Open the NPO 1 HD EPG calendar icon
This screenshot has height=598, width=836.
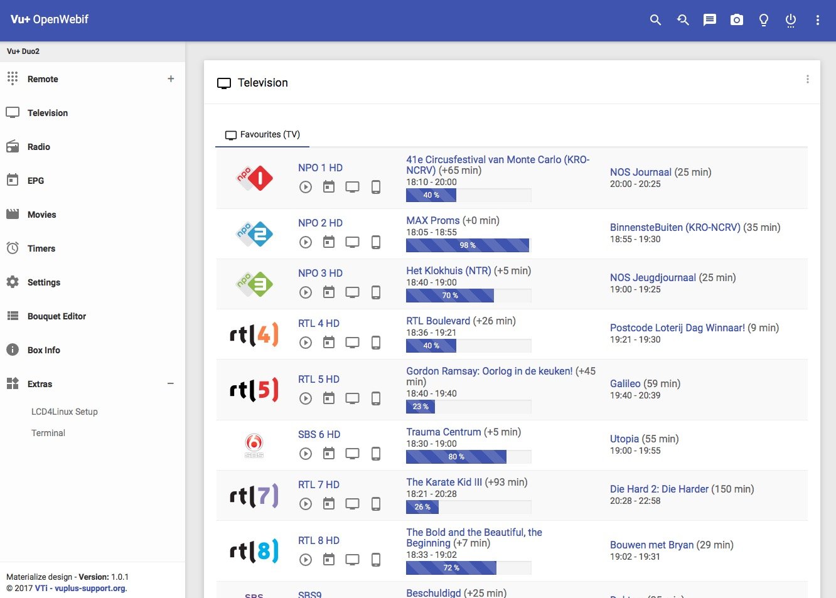(329, 186)
